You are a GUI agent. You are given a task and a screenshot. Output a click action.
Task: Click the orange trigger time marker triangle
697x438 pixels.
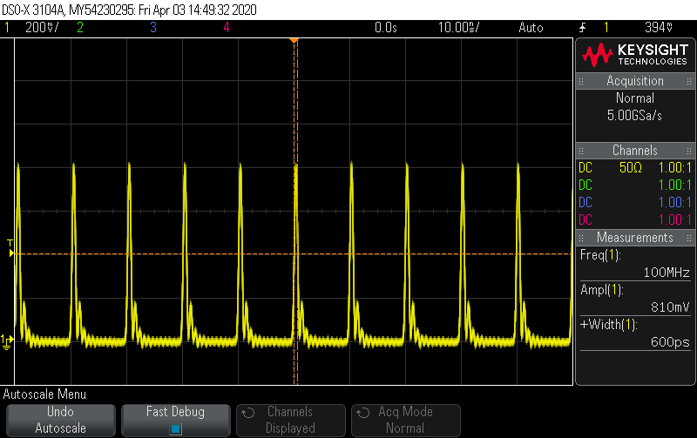[294, 41]
